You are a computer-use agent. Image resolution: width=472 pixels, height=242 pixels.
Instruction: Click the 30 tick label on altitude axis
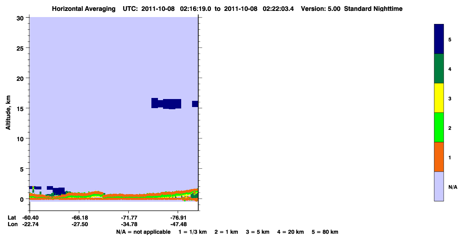[21, 18]
